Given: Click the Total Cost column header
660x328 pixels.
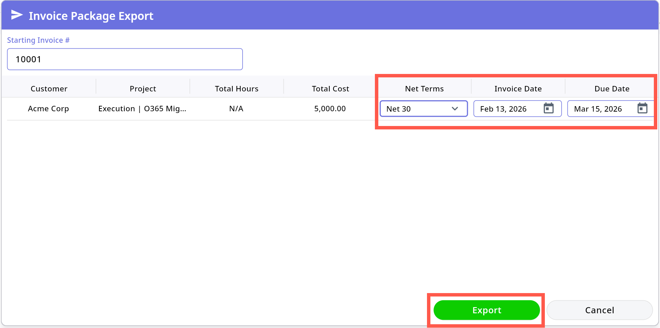Looking at the screenshot, I should coord(330,89).
